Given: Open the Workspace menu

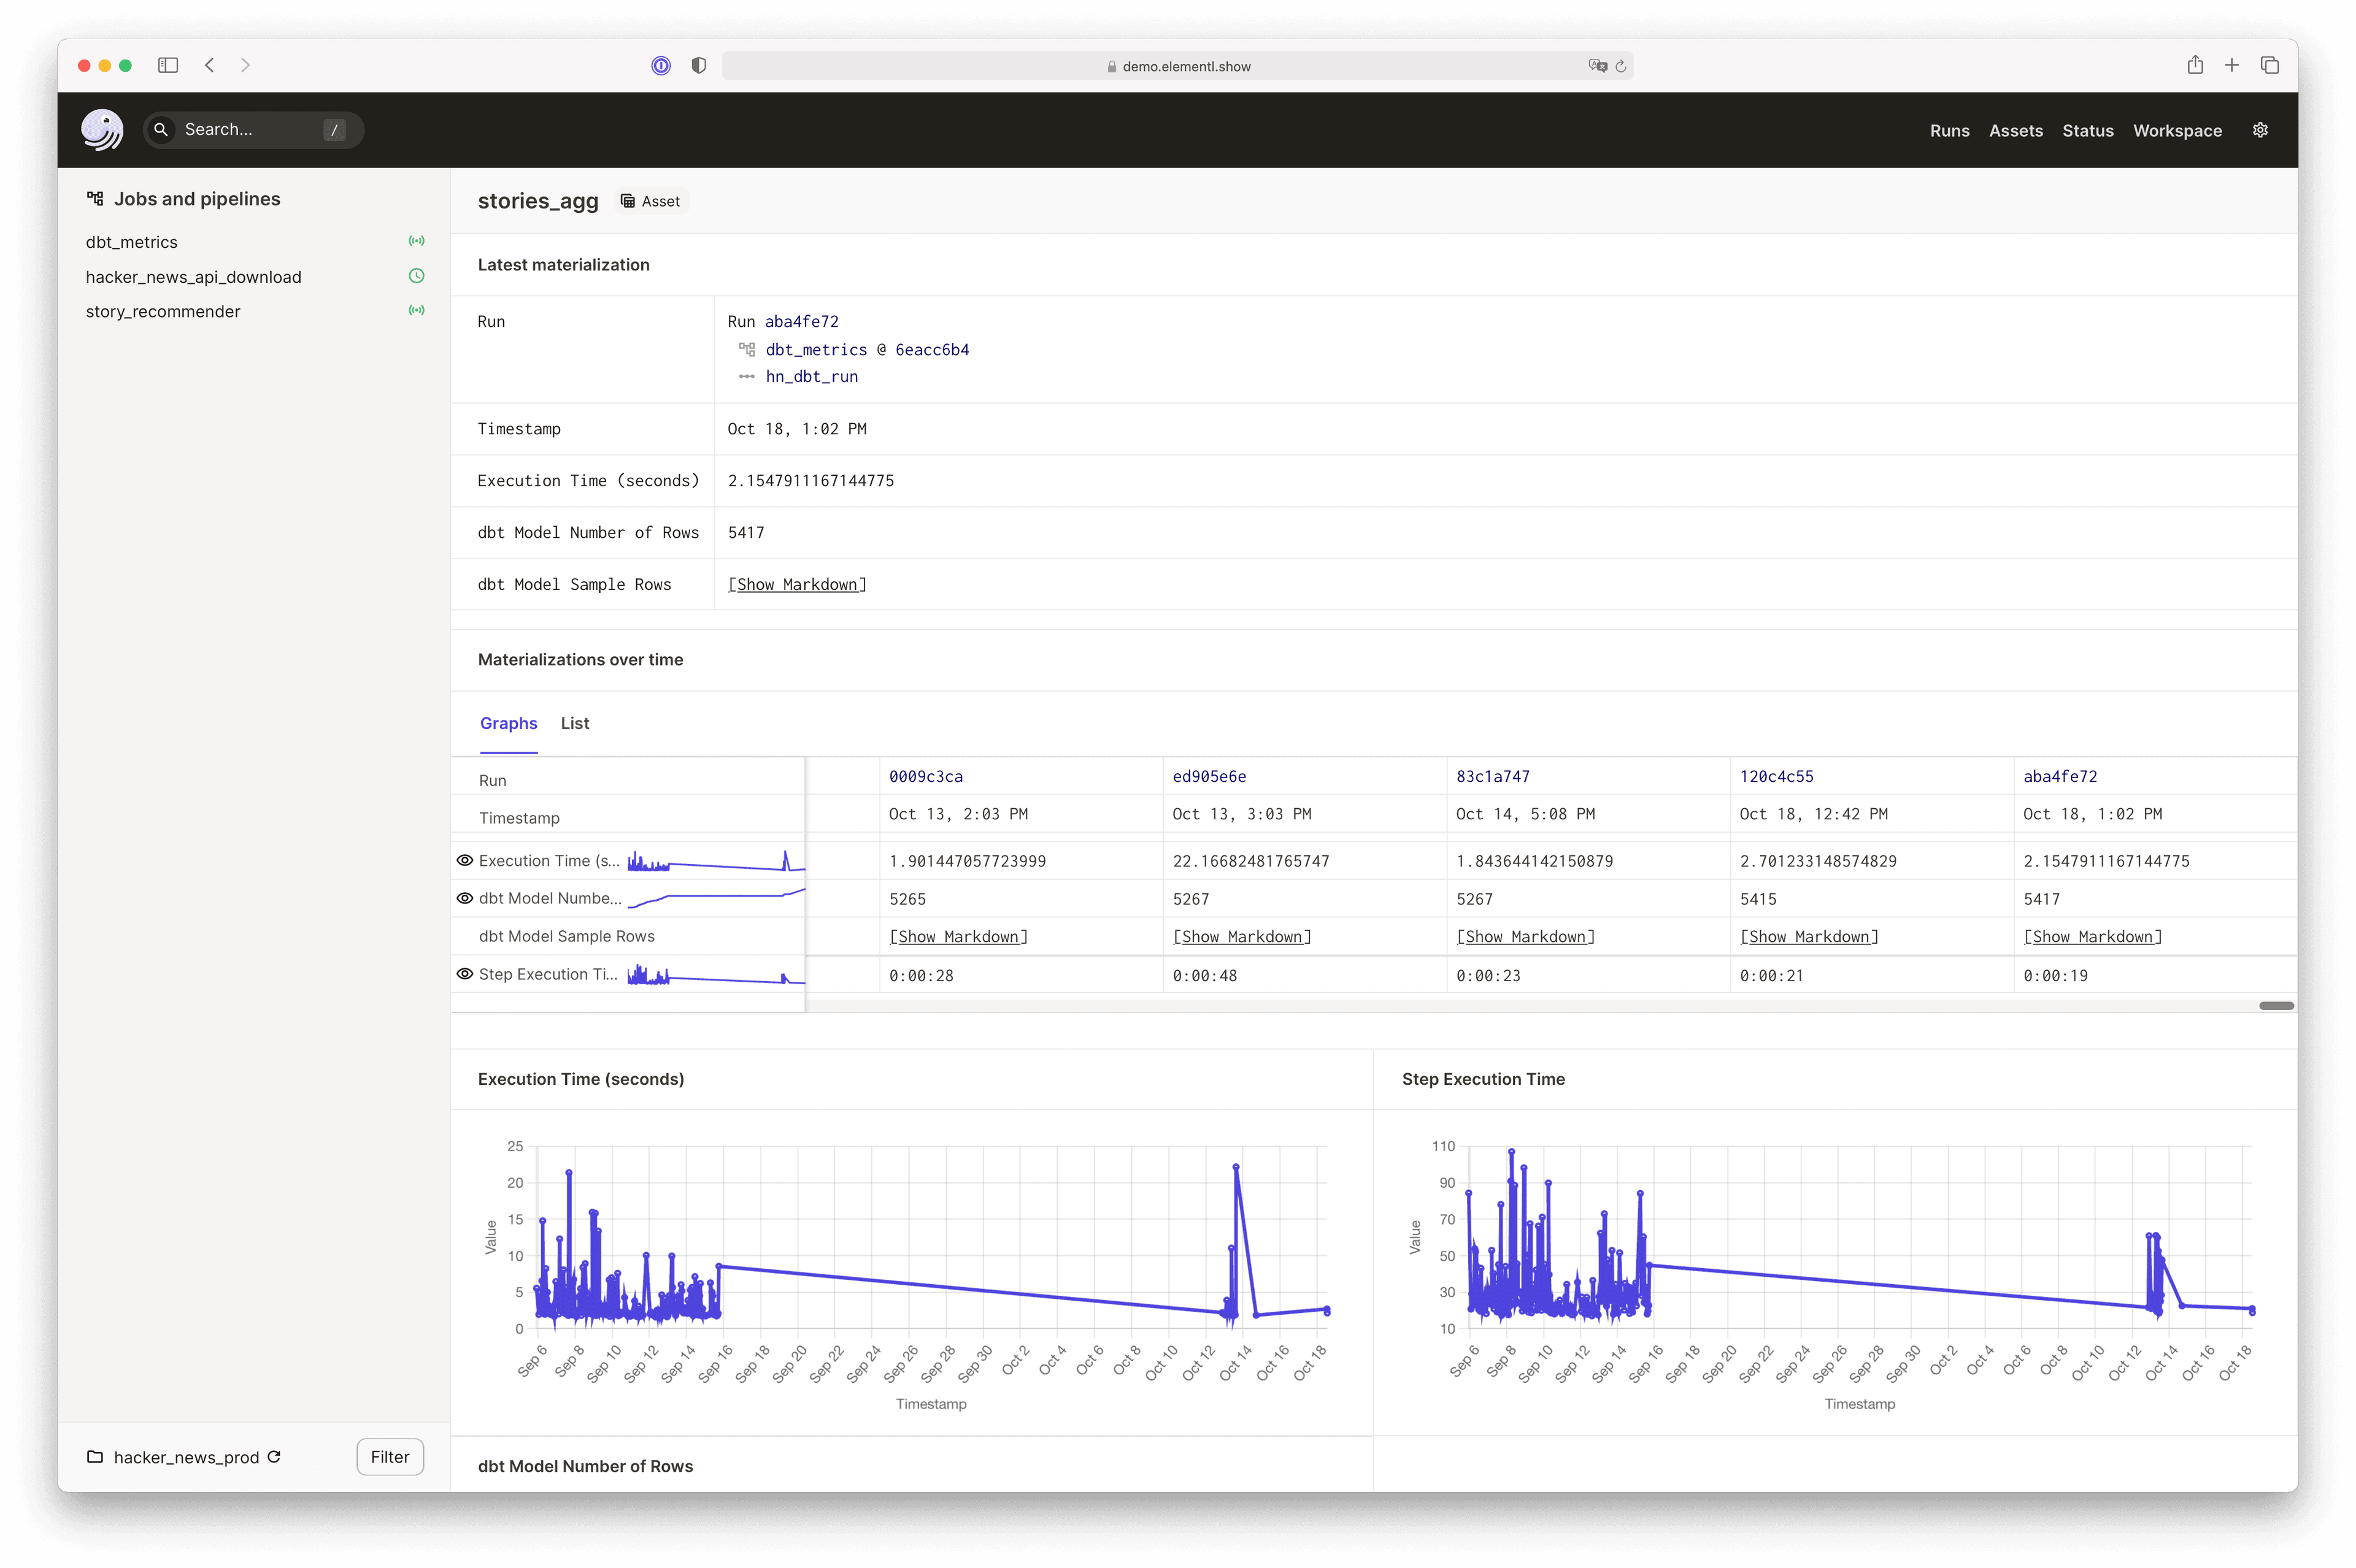Looking at the screenshot, I should pyautogui.click(x=2177, y=130).
